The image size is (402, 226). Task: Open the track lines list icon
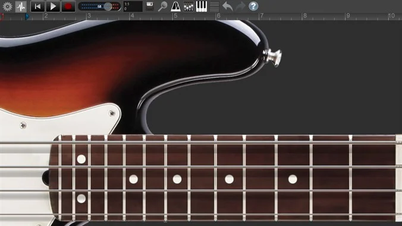coord(214,7)
